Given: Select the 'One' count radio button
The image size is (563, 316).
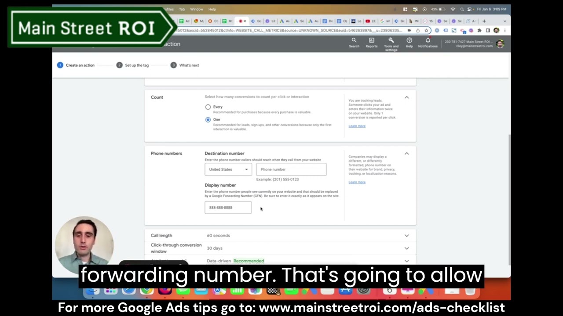Looking at the screenshot, I should coord(208,120).
